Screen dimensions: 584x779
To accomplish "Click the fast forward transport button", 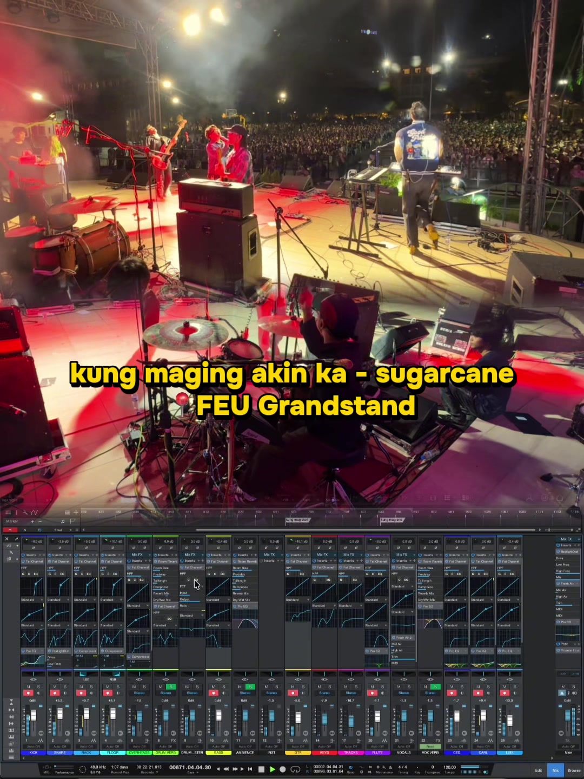I will (235, 769).
